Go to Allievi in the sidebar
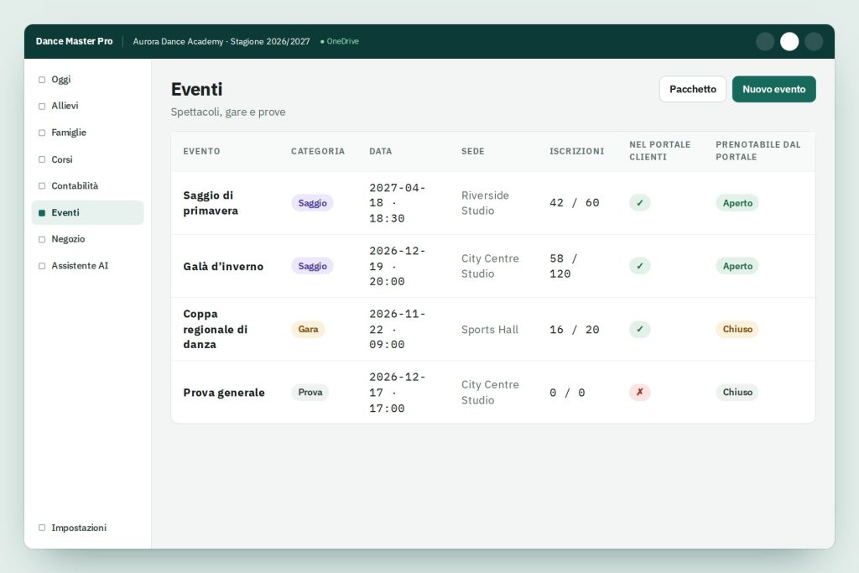This screenshot has height=573, width=859. click(x=87, y=106)
